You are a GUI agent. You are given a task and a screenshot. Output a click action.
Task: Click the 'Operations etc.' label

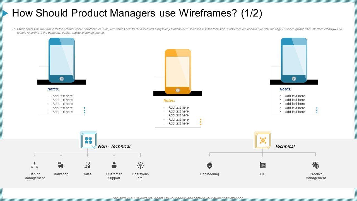(x=140, y=176)
